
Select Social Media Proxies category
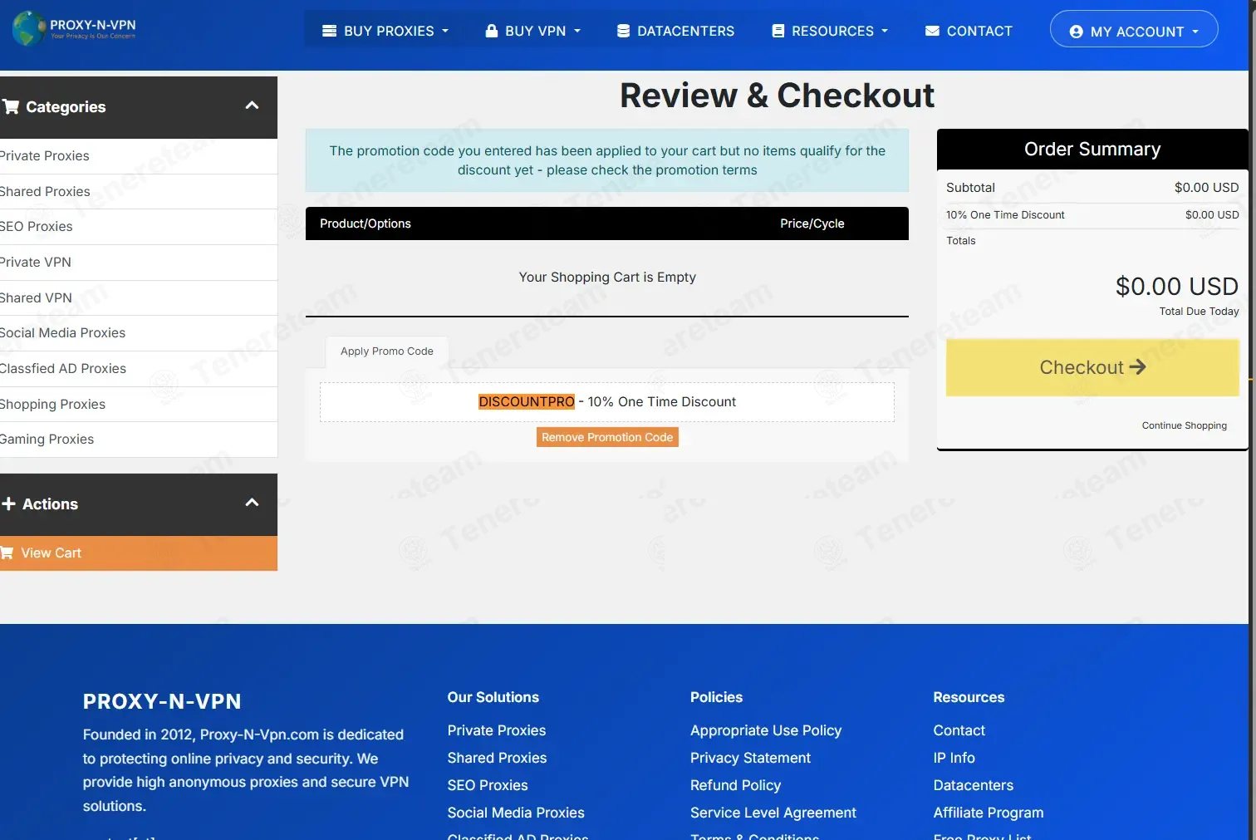coord(139,333)
